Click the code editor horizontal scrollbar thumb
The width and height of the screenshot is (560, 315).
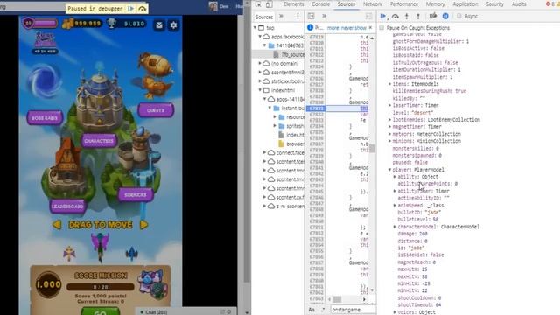(337, 299)
